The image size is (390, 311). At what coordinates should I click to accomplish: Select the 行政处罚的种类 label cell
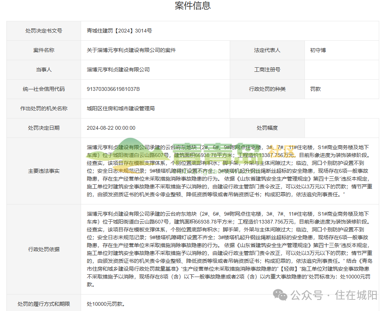pyautogui.click(x=267, y=89)
